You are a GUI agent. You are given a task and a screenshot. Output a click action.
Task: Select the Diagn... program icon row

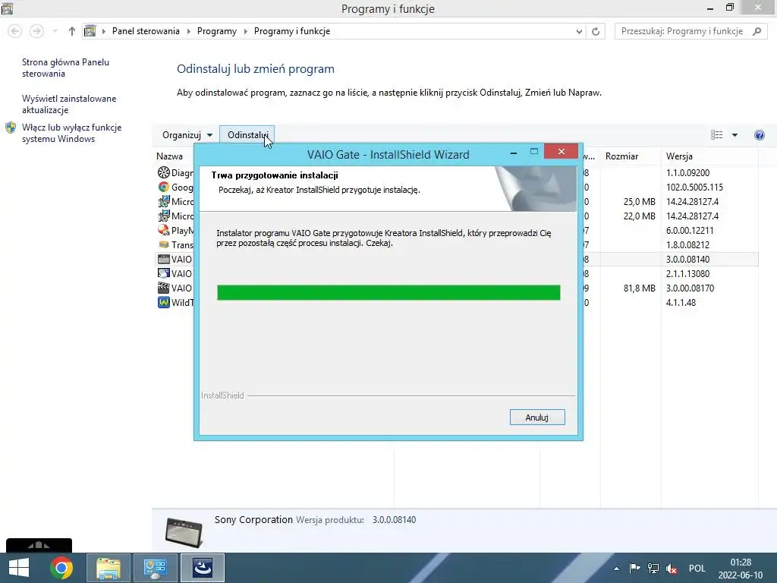click(164, 172)
